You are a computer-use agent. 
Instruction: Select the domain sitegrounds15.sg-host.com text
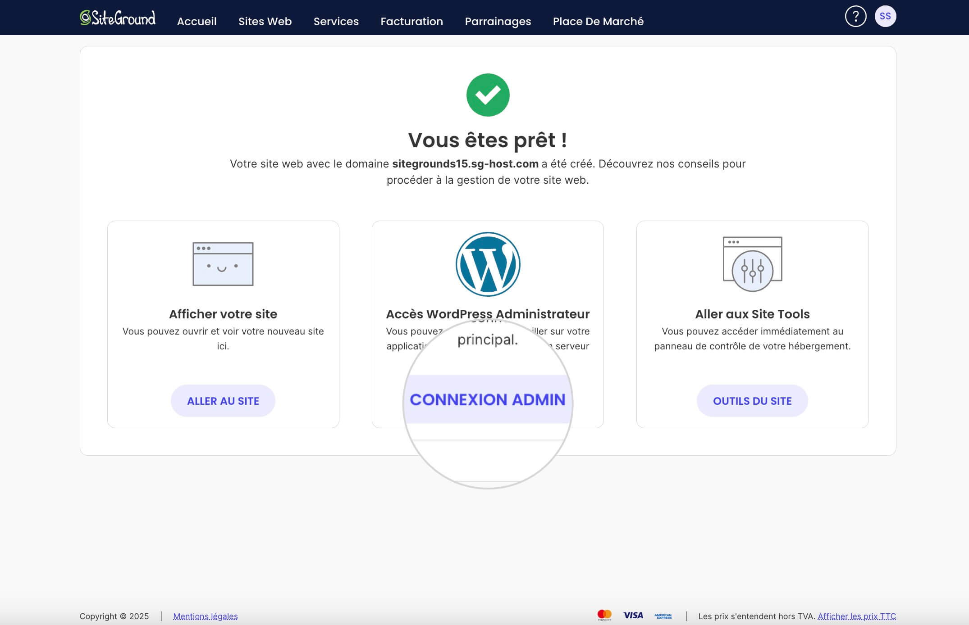tap(466, 163)
